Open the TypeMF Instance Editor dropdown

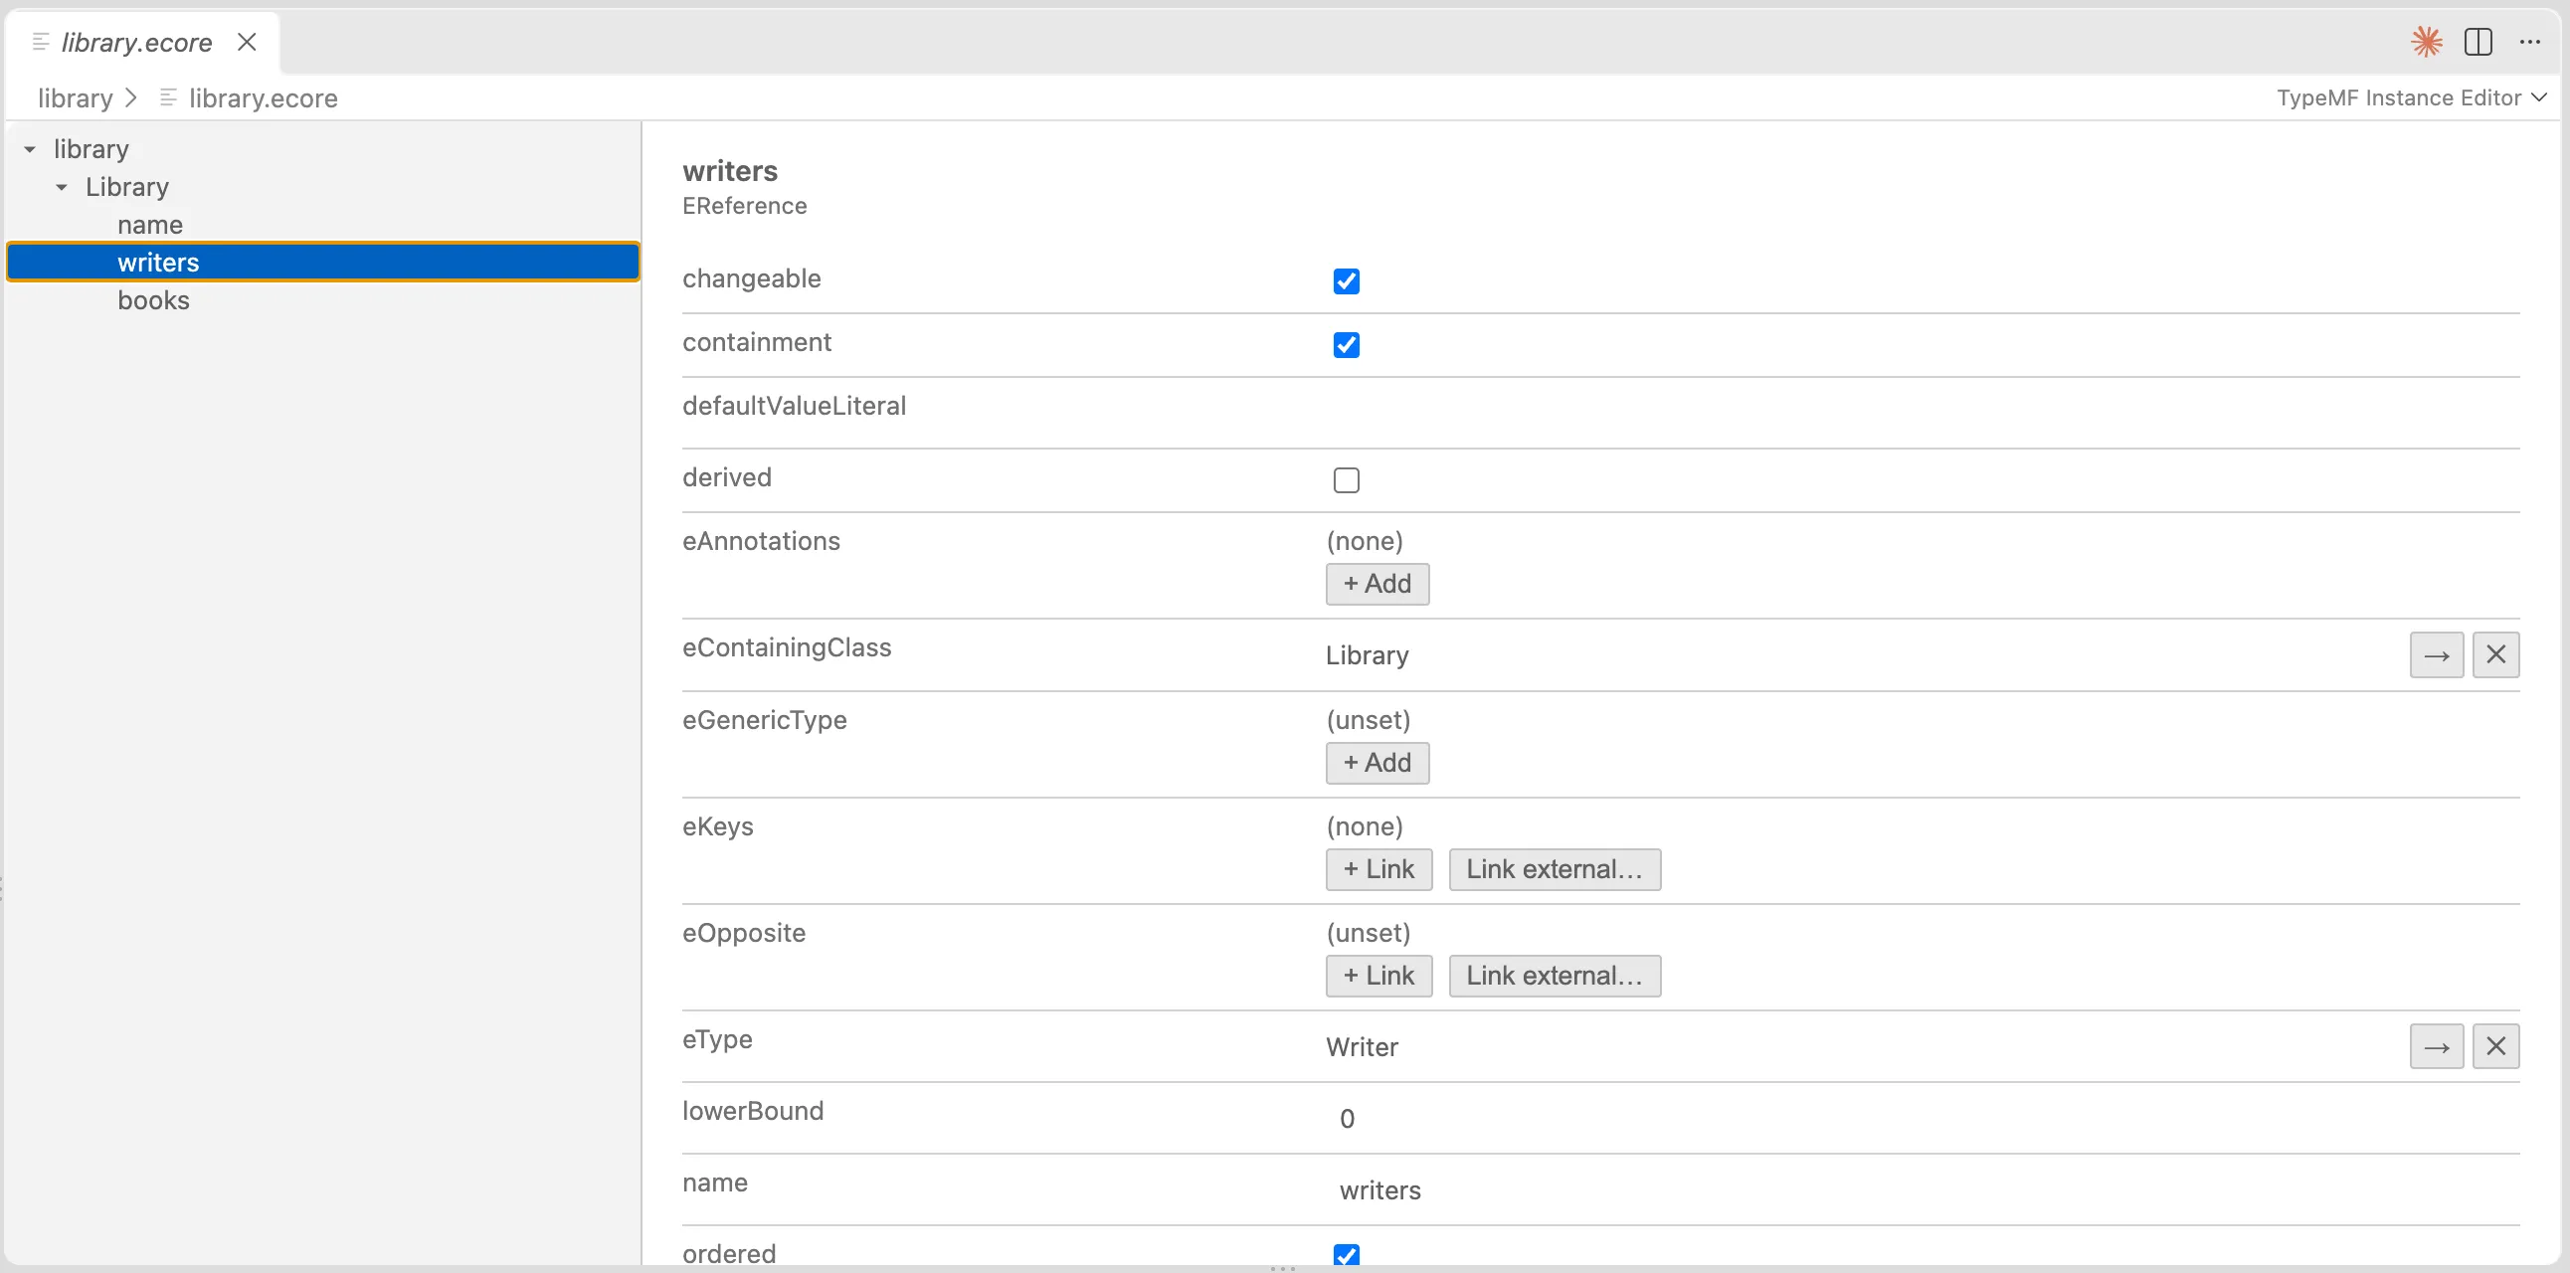click(2412, 97)
